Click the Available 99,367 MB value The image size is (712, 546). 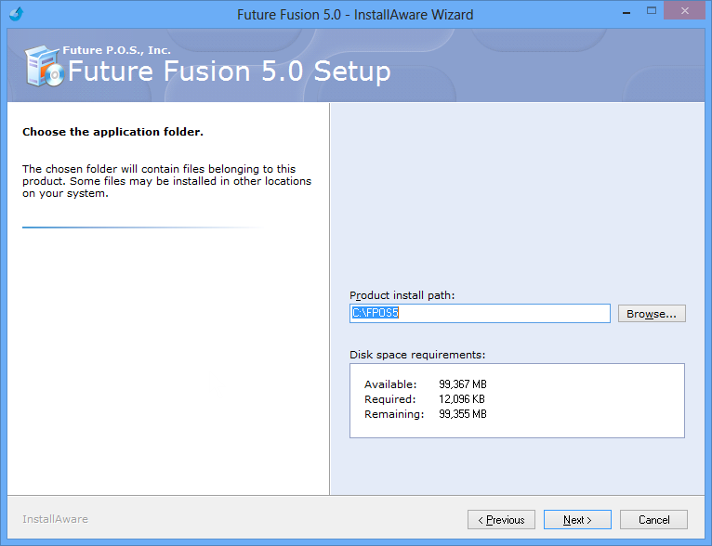point(463,384)
